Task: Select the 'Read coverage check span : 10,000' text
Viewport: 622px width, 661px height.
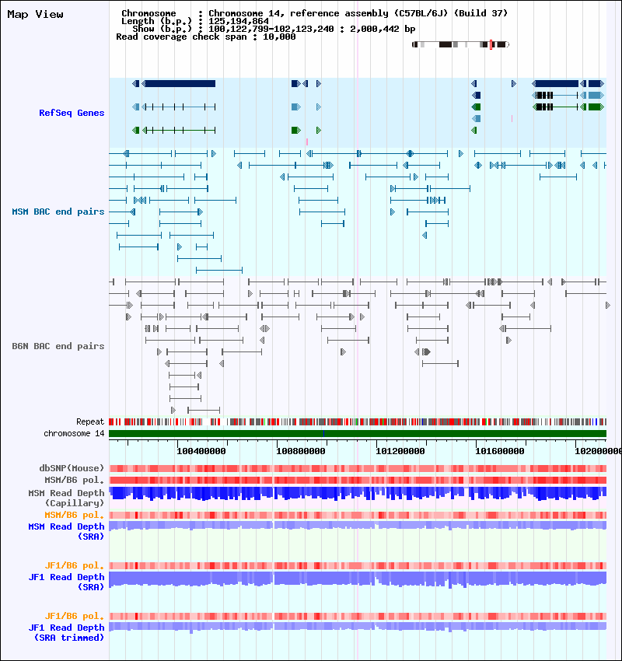Action: [x=205, y=37]
